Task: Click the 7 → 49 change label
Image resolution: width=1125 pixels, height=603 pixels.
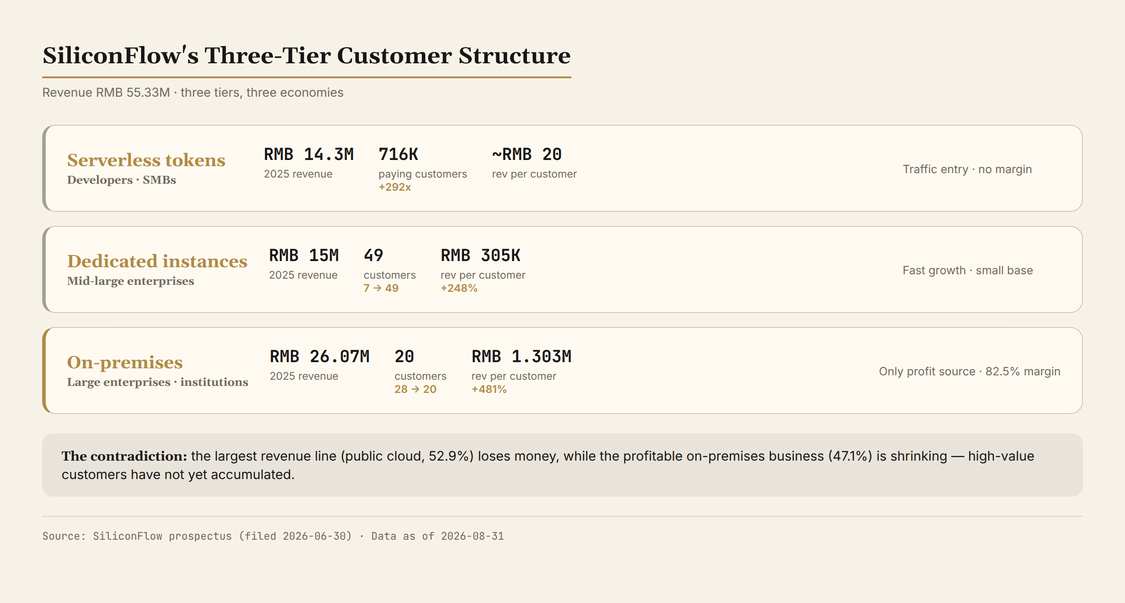Action: pos(381,288)
